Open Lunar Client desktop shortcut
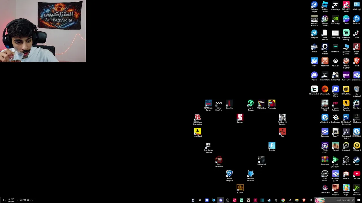The image size is (362, 203). click(x=325, y=76)
